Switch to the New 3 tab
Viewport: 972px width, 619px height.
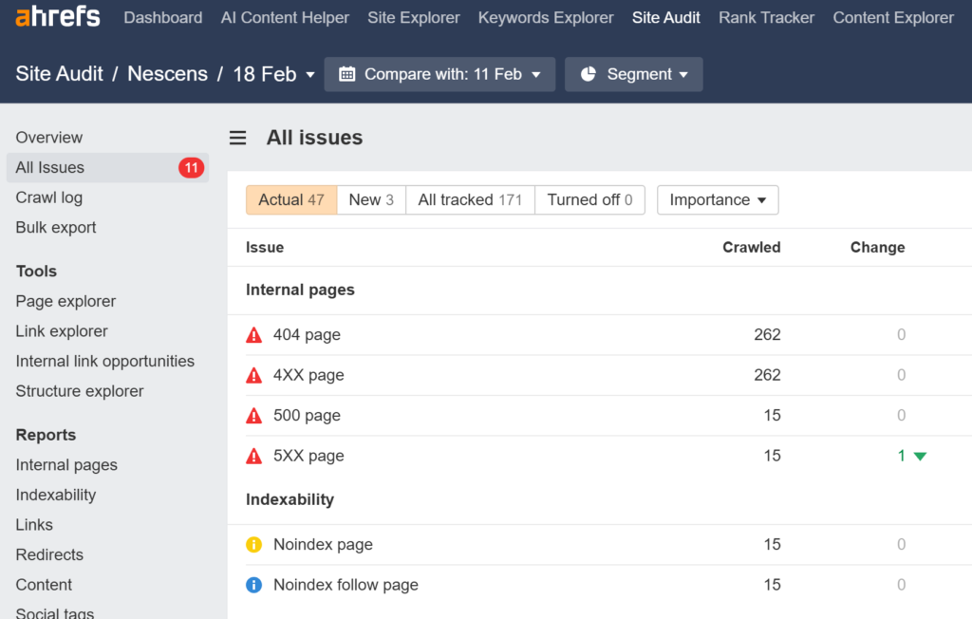[x=371, y=199]
